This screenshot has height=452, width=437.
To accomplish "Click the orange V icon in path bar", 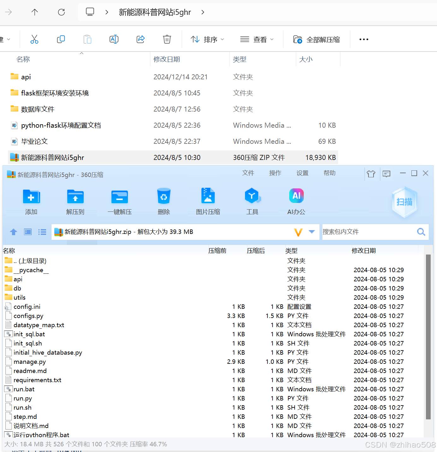I will tap(298, 232).
